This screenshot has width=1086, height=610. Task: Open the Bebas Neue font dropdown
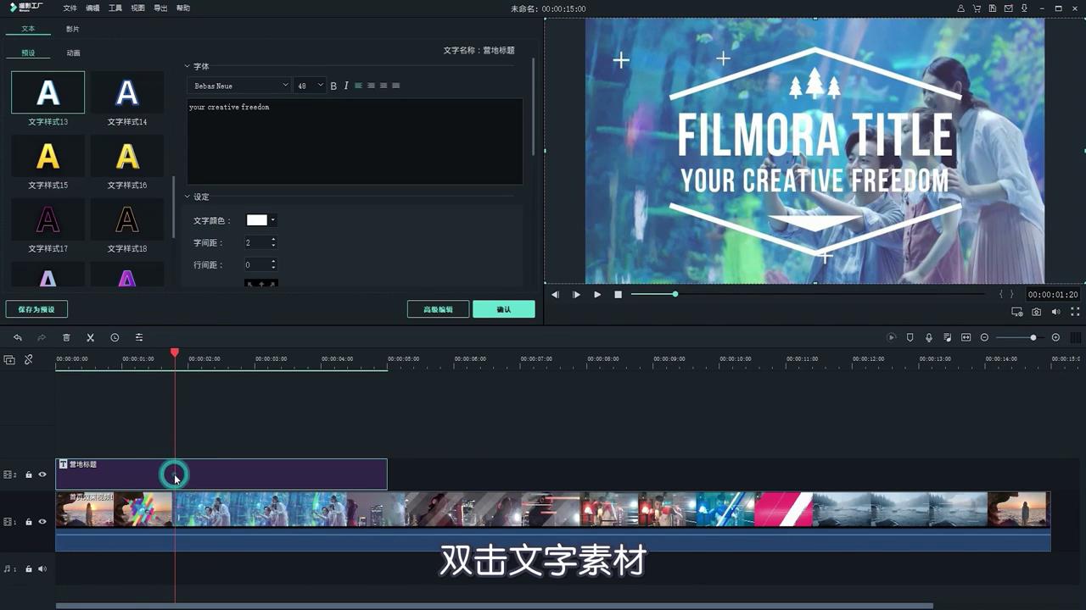239,86
